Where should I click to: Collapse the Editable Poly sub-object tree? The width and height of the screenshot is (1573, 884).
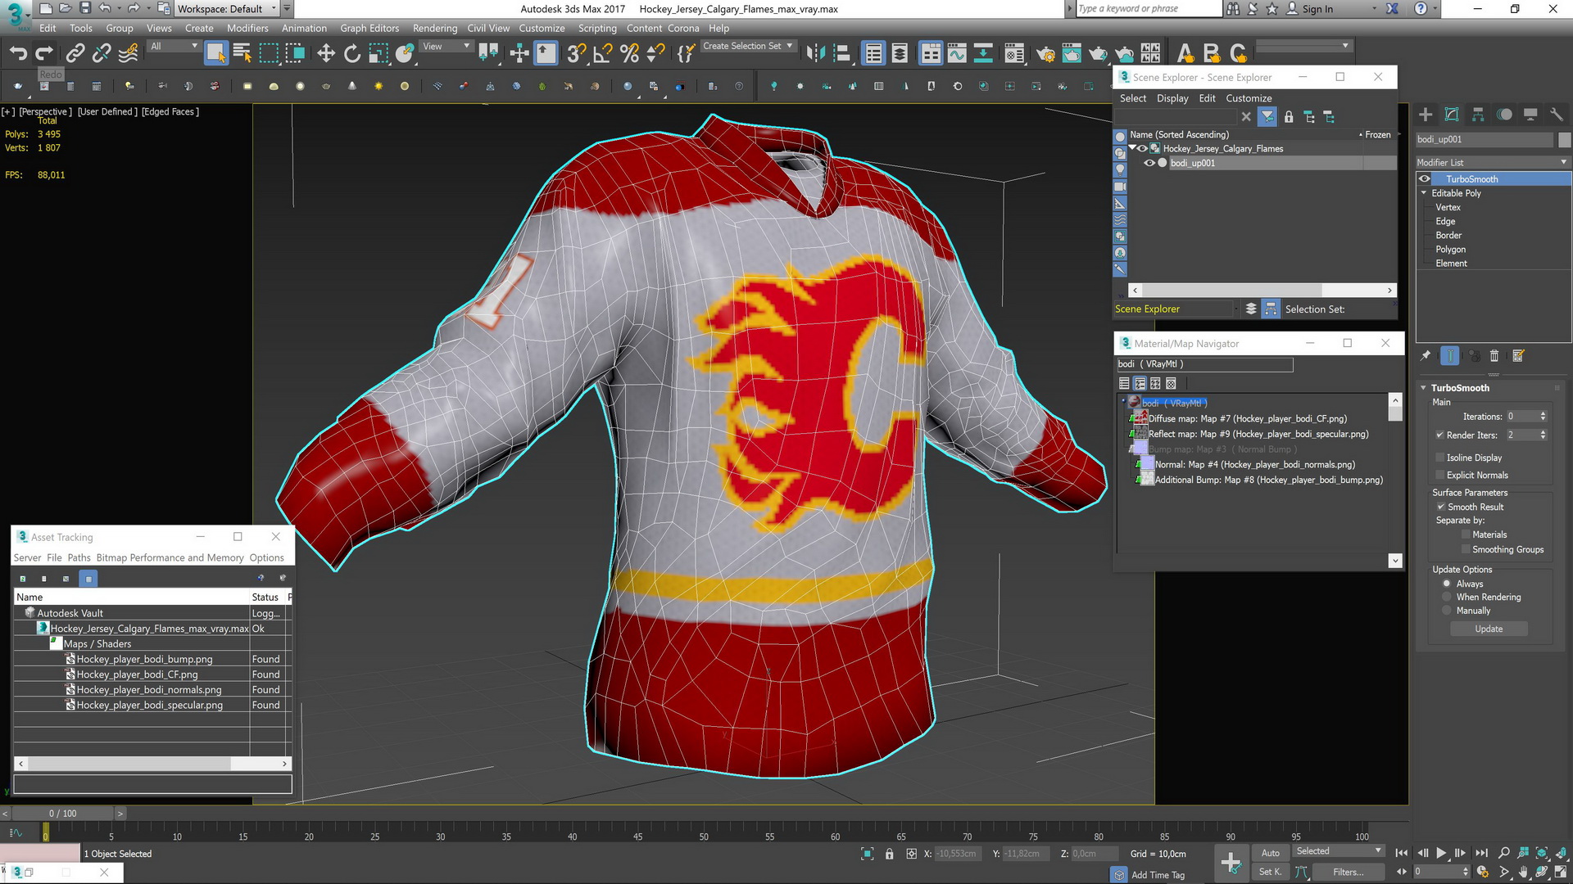(x=1424, y=193)
